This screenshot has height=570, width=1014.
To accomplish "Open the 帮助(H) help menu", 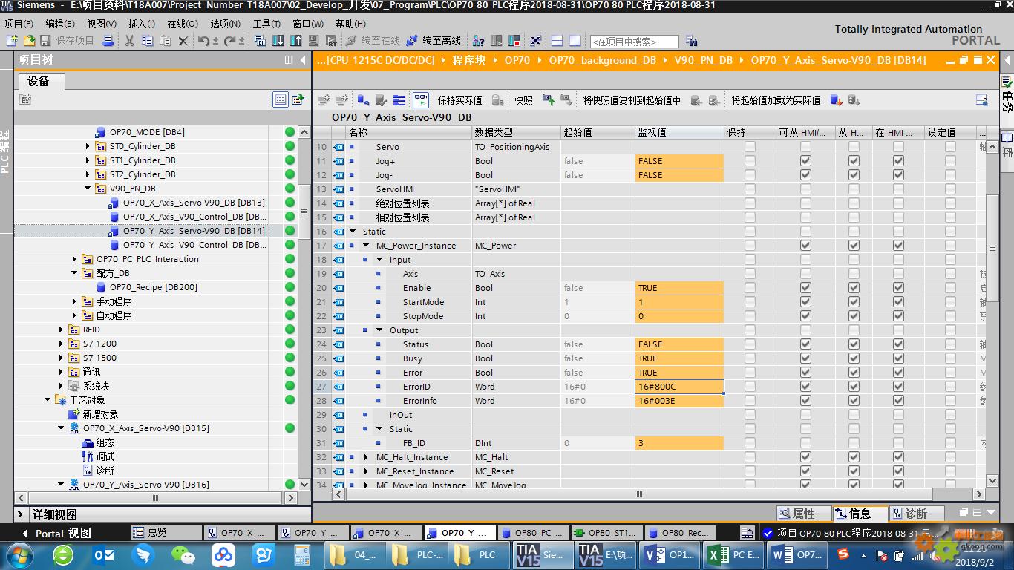I will (x=351, y=24).
